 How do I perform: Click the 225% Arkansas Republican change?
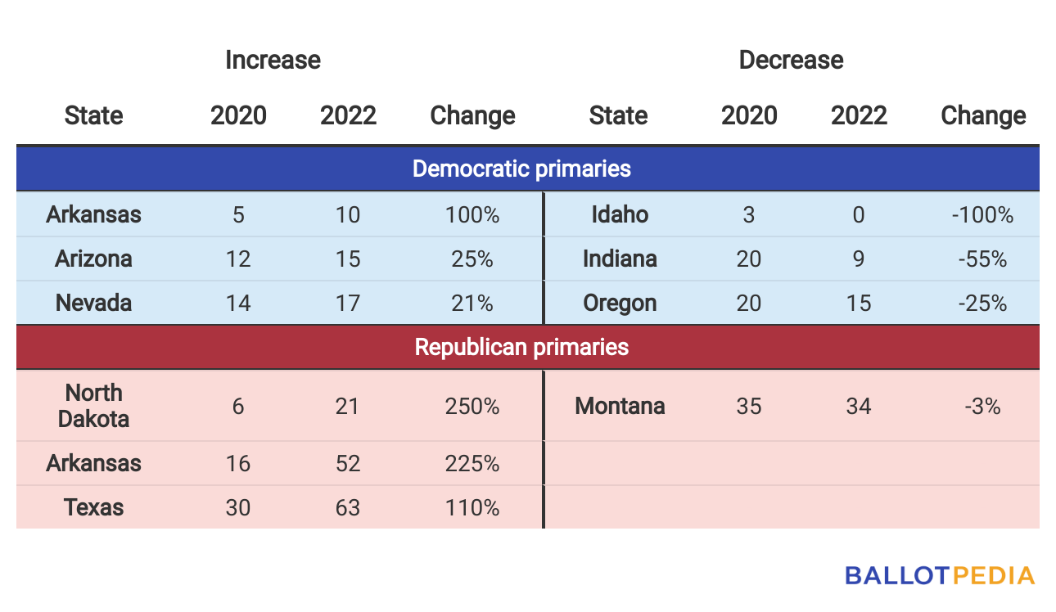coord(472,463)
